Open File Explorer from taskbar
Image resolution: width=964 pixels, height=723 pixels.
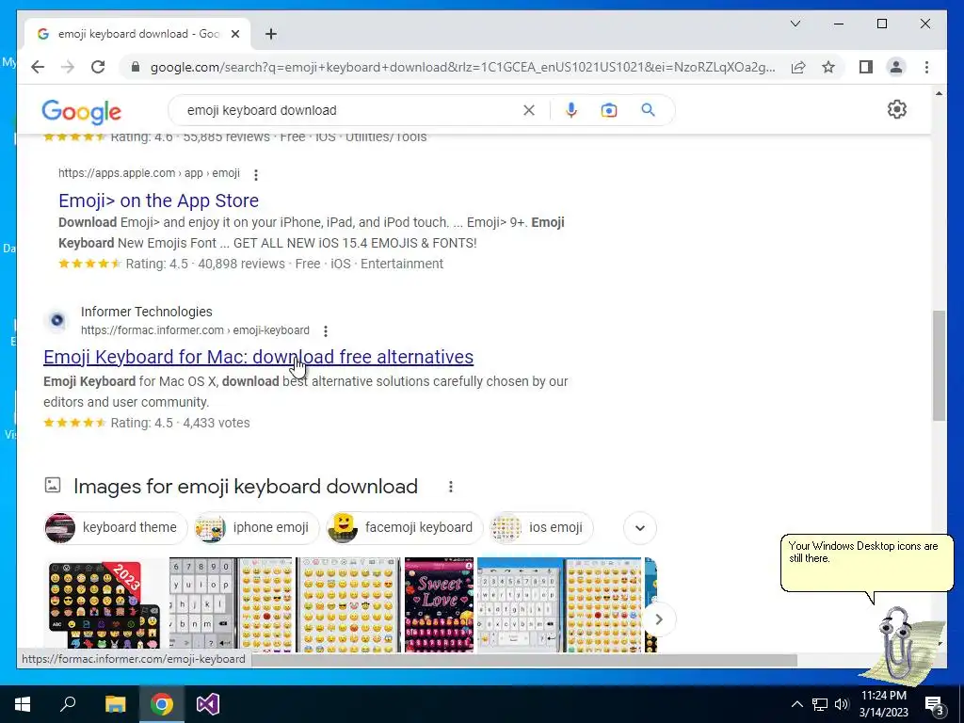(x=115, y=704)
